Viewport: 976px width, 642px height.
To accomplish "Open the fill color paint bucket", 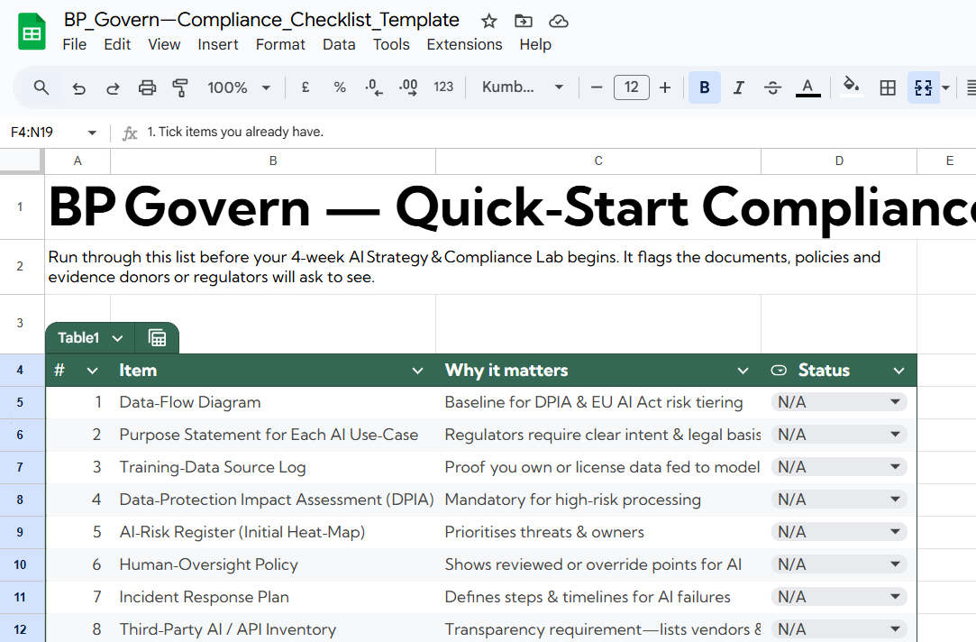I will [851, 87].
